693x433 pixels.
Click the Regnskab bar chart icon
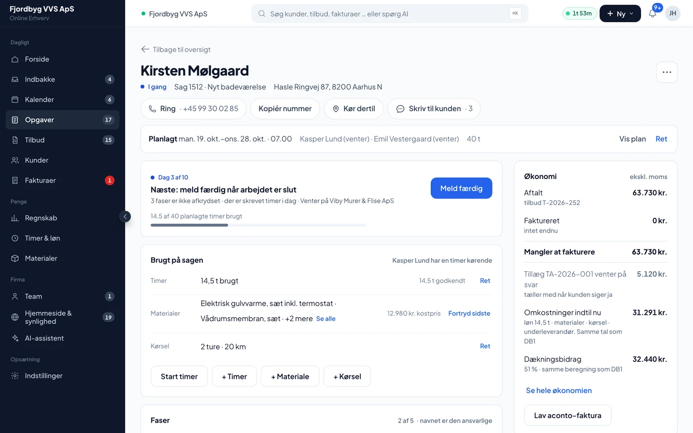point(15,218)
